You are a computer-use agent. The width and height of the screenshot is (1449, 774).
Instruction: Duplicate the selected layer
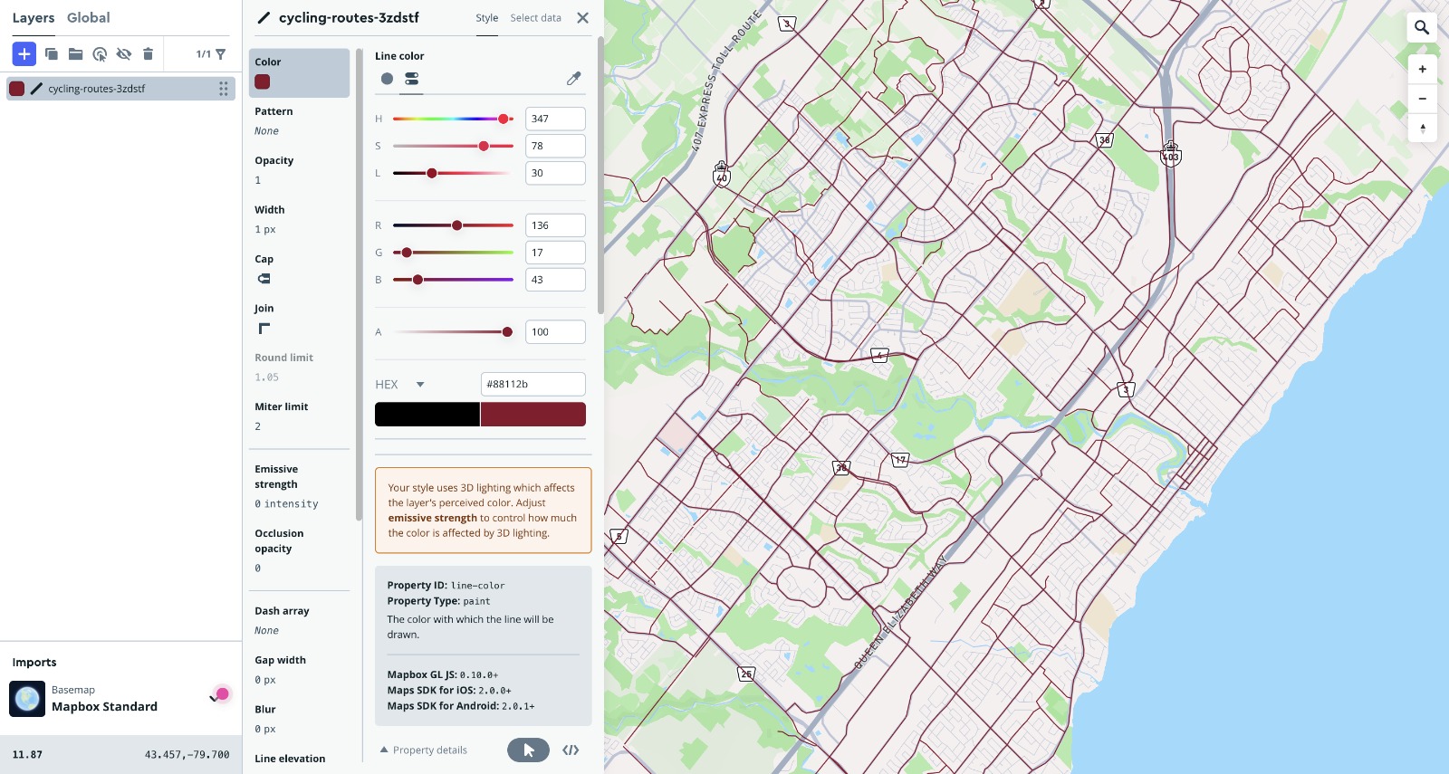52,54
